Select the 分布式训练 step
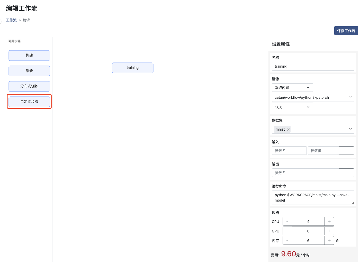360x262 pixels. click(29, 86)
